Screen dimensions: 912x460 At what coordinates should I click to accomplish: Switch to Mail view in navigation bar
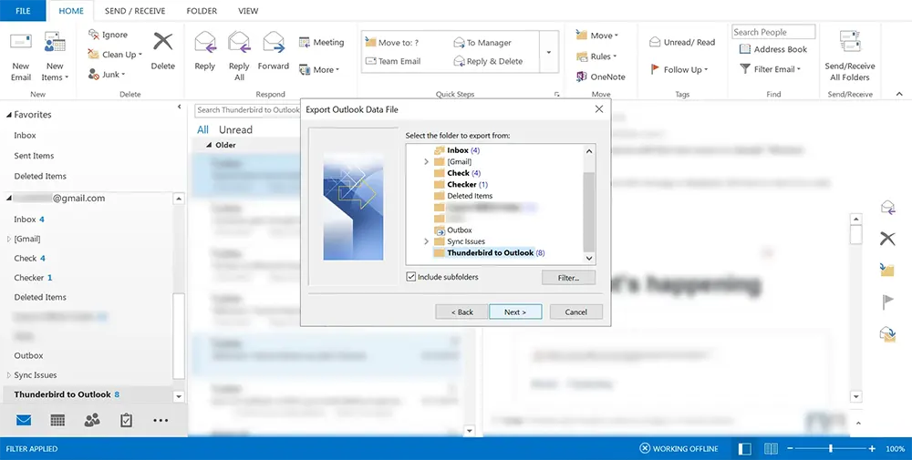point(24,421)
